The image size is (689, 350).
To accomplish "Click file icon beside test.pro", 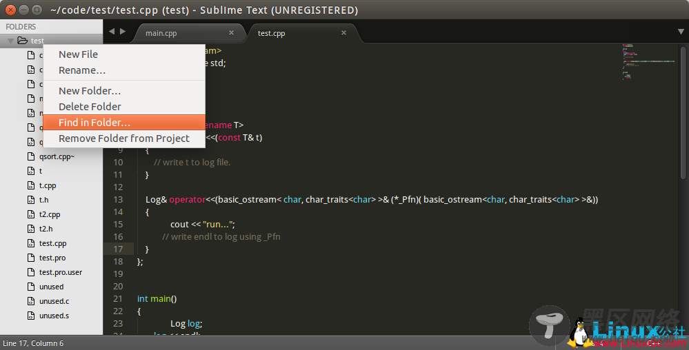I will (x=31, y=258).
